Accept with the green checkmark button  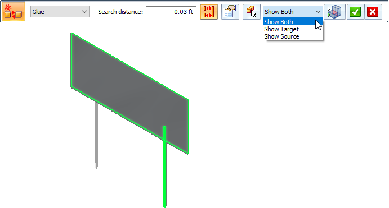[x=355, y=12]
